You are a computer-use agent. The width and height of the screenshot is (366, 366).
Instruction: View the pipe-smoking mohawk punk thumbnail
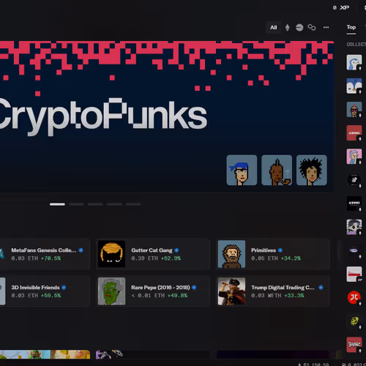pos(277,170)
